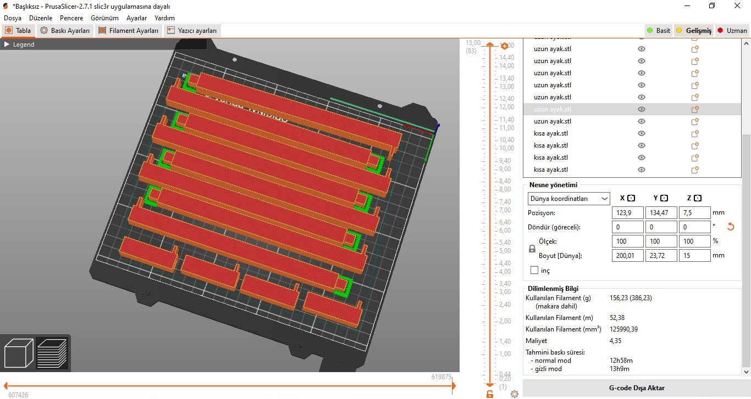Switch to the 3D editor view cube icon
This screenshot has width=751, height=399.
pos(19,353)
